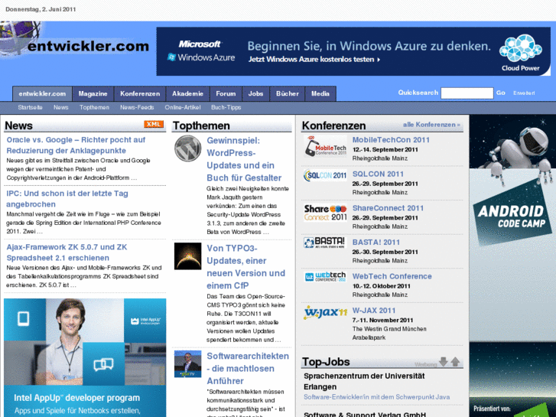The image size is (556, 417).
Task: Open the Gewinnspiel WordPress-Updates article
Action: tap(244, 159)
